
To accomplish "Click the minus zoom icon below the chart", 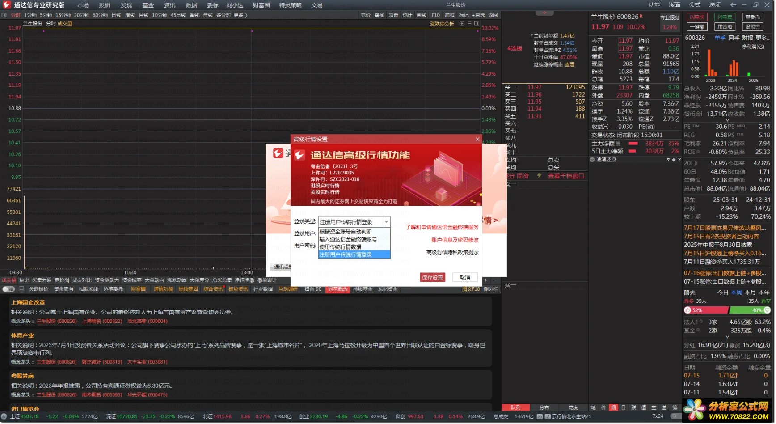I will 495,280.
